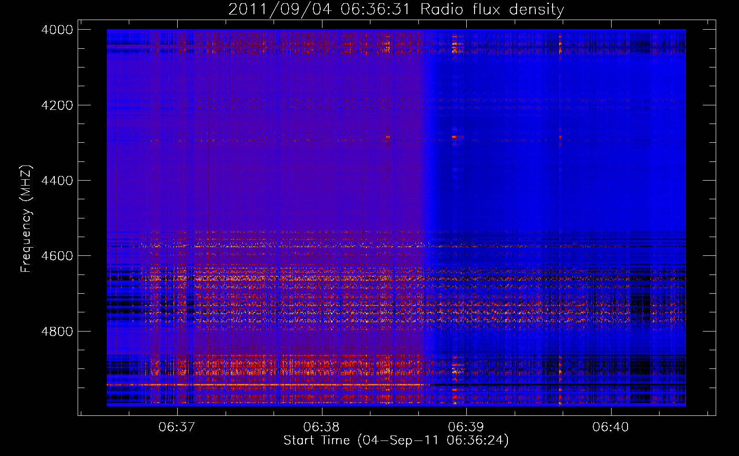Screen dimensions: 739x456
Task: Click the "Start Time (04-Sep-11 06:36:24)" axis title
Action: click(396, 440)
